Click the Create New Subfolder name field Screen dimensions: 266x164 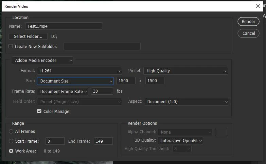pos(102,46)
